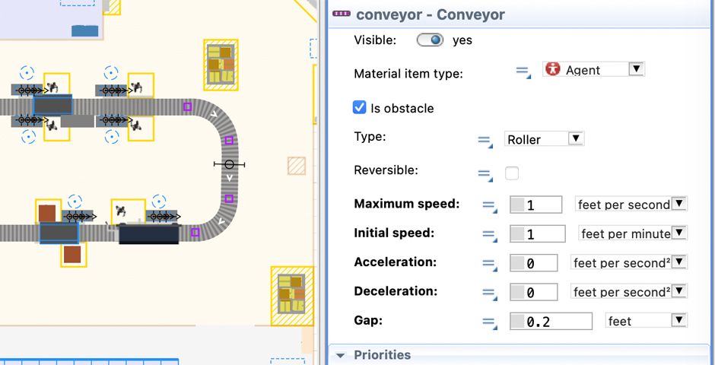Click the static/dynamic switch beside Gap
Screen dimensions: 715x365
(489, 324)
